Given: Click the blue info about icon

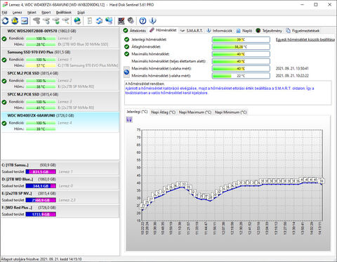Looking at the screenshot, I should (152, 21).
